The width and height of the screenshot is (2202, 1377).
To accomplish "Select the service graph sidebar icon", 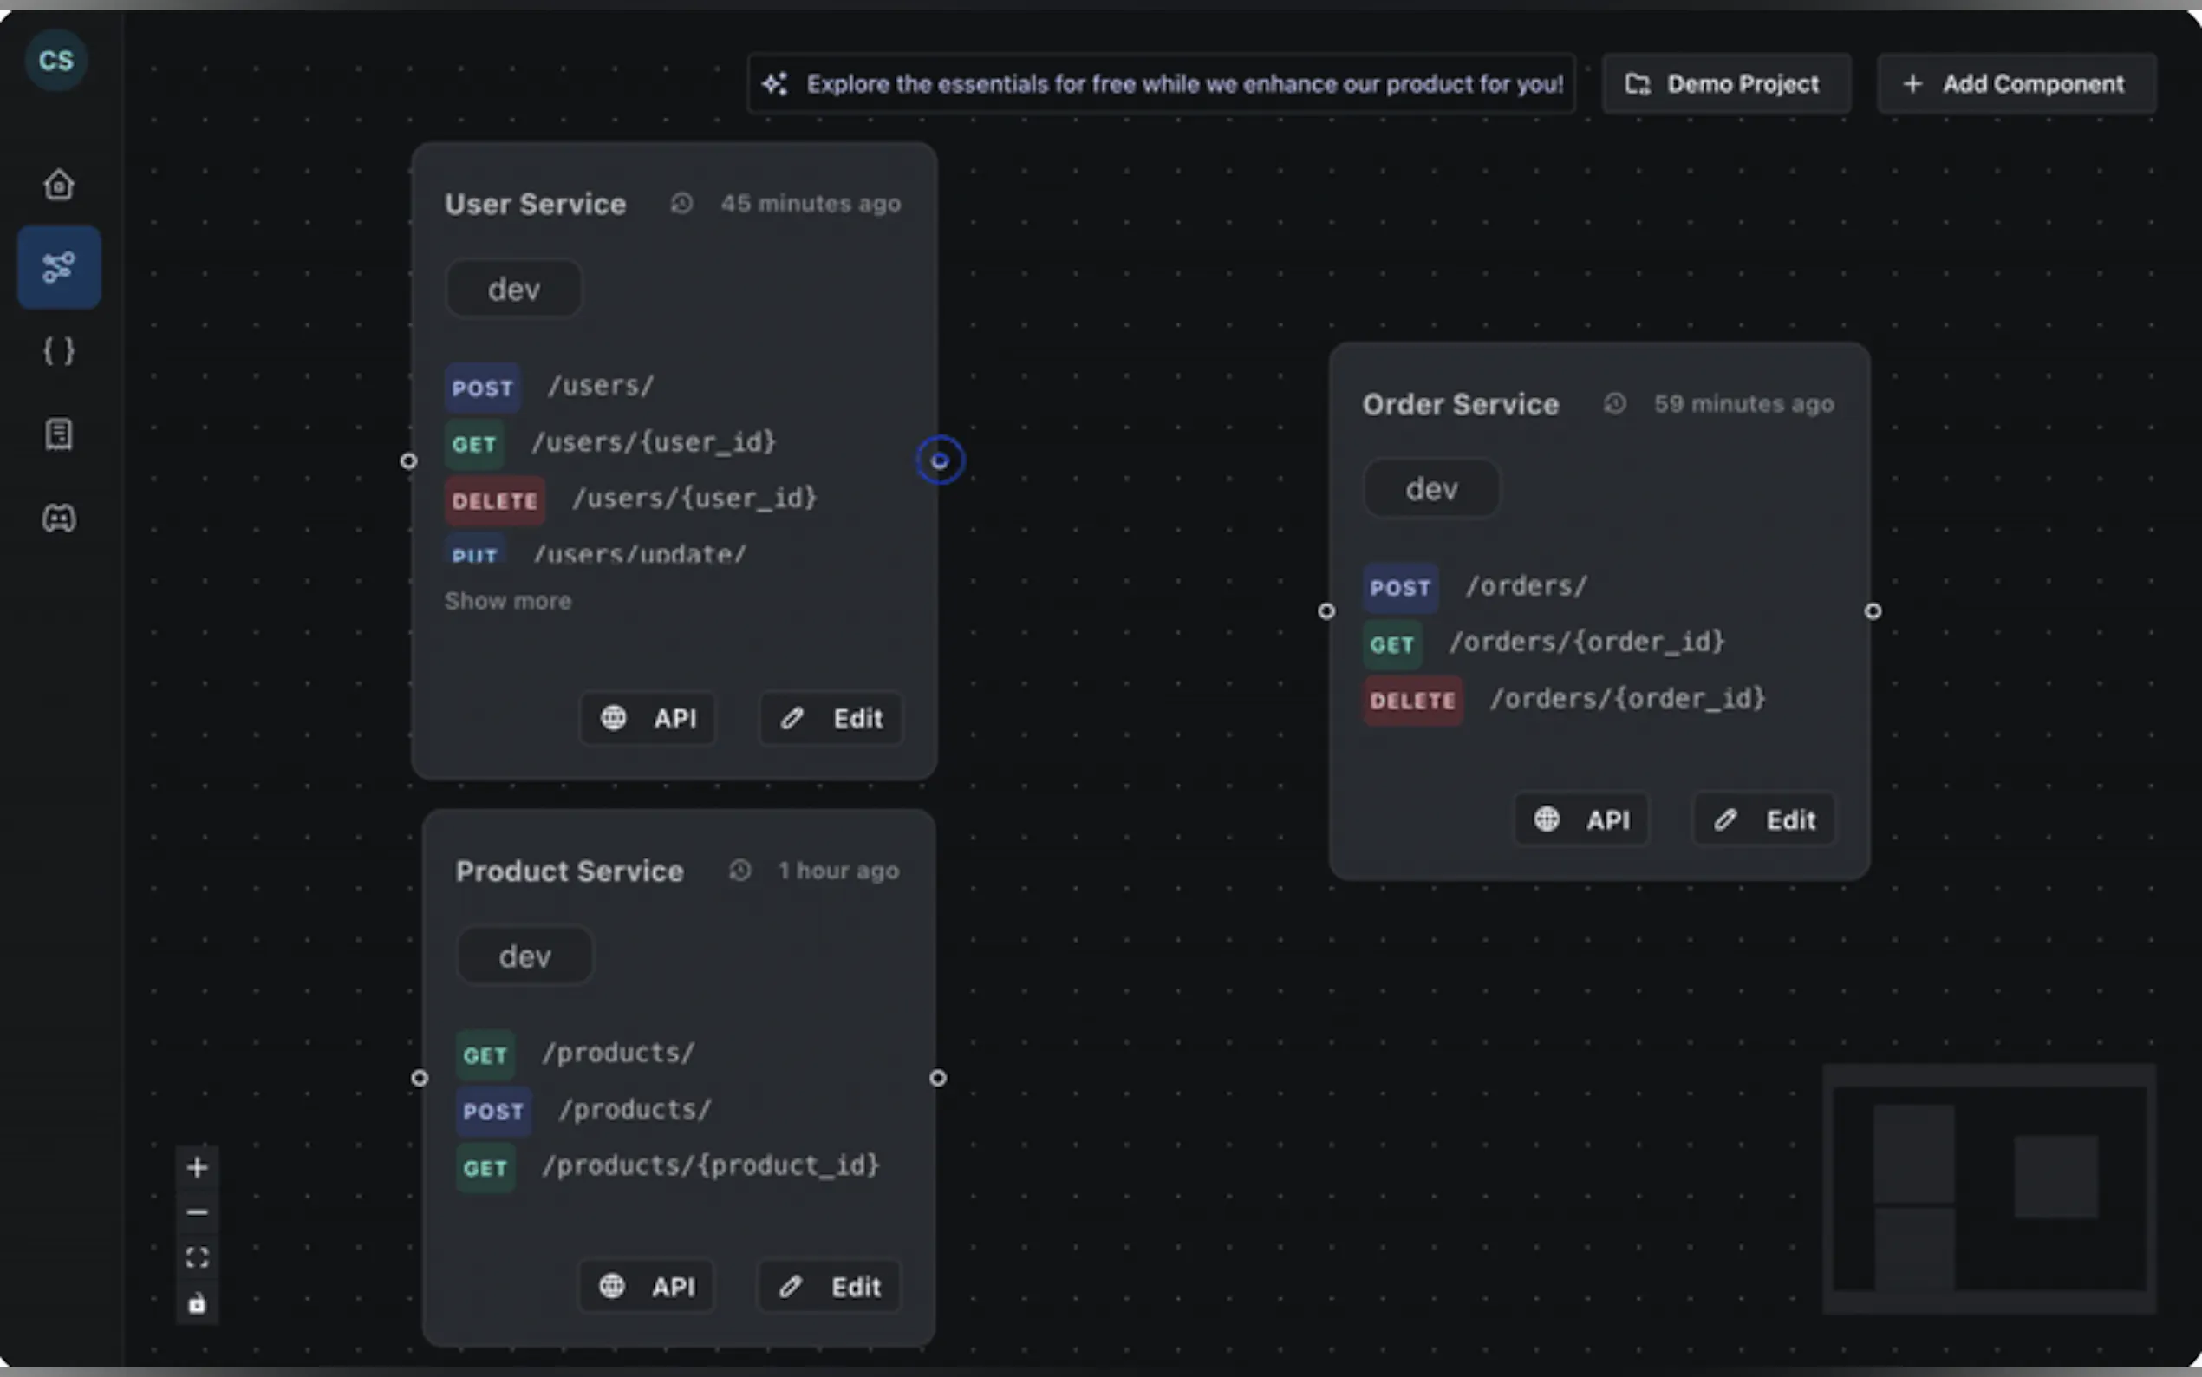I will 59,268.
